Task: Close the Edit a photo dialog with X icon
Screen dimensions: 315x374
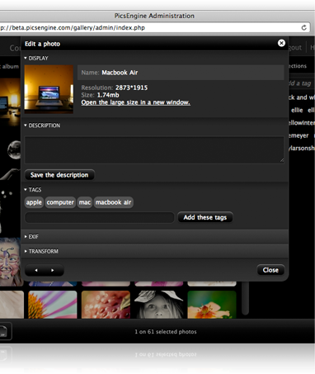Action: [x=281, y=43]
